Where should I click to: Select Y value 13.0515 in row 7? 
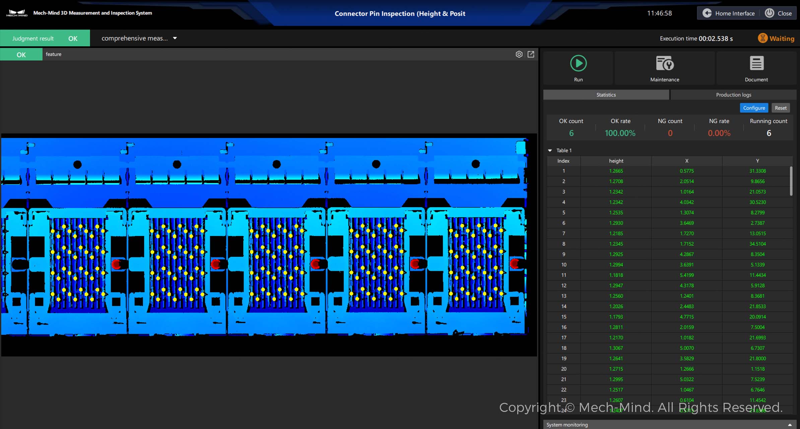[757, 233]
